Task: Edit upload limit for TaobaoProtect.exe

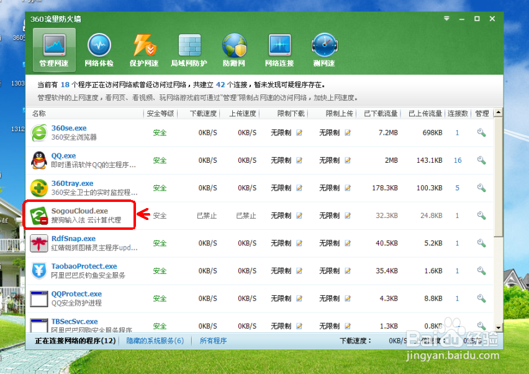Action: (x=348, y=271)
